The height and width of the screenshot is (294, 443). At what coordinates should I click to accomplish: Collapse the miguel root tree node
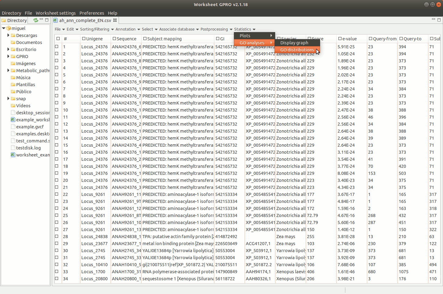pos(4,28)
